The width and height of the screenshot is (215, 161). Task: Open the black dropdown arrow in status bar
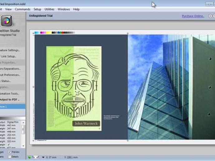43,157
